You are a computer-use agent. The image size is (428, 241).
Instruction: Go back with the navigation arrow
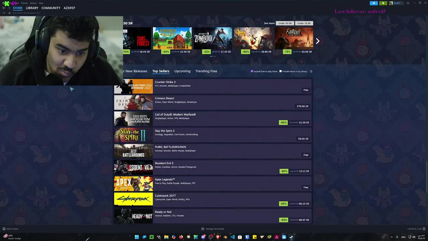coord(4,8)
